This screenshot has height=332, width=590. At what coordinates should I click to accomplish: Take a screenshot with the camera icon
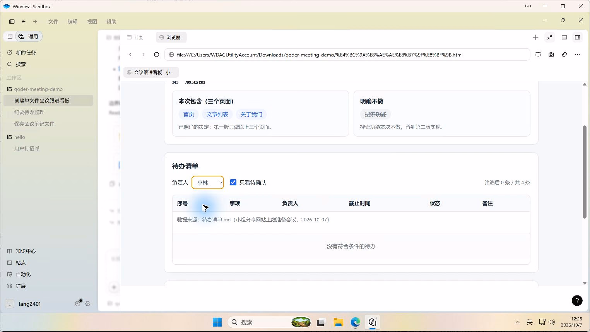551,55
